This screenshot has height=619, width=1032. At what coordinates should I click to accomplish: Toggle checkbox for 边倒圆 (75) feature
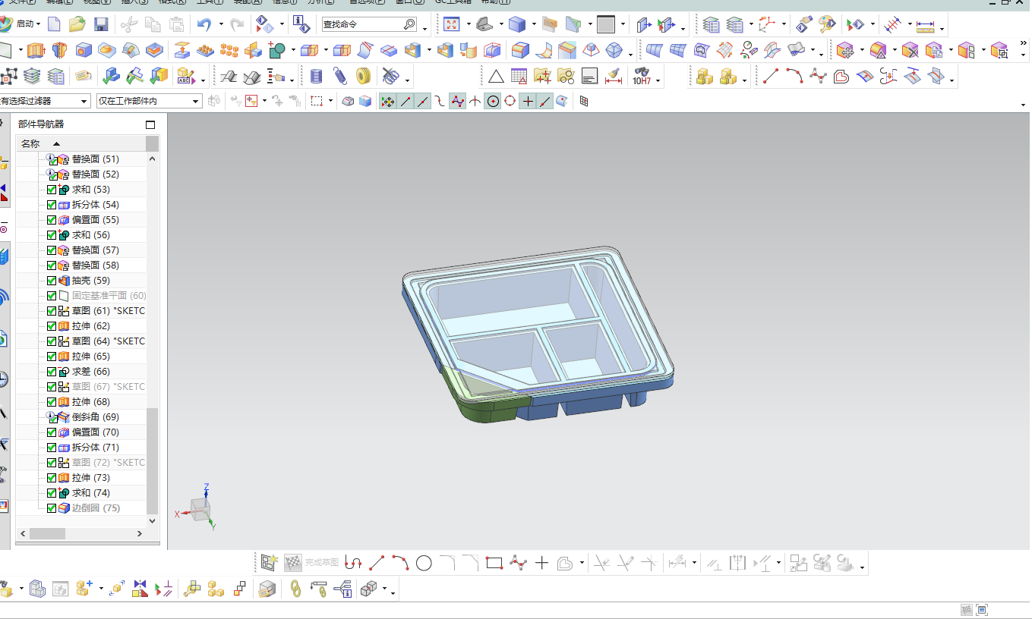pyautogui.click(x=52, y=508)
